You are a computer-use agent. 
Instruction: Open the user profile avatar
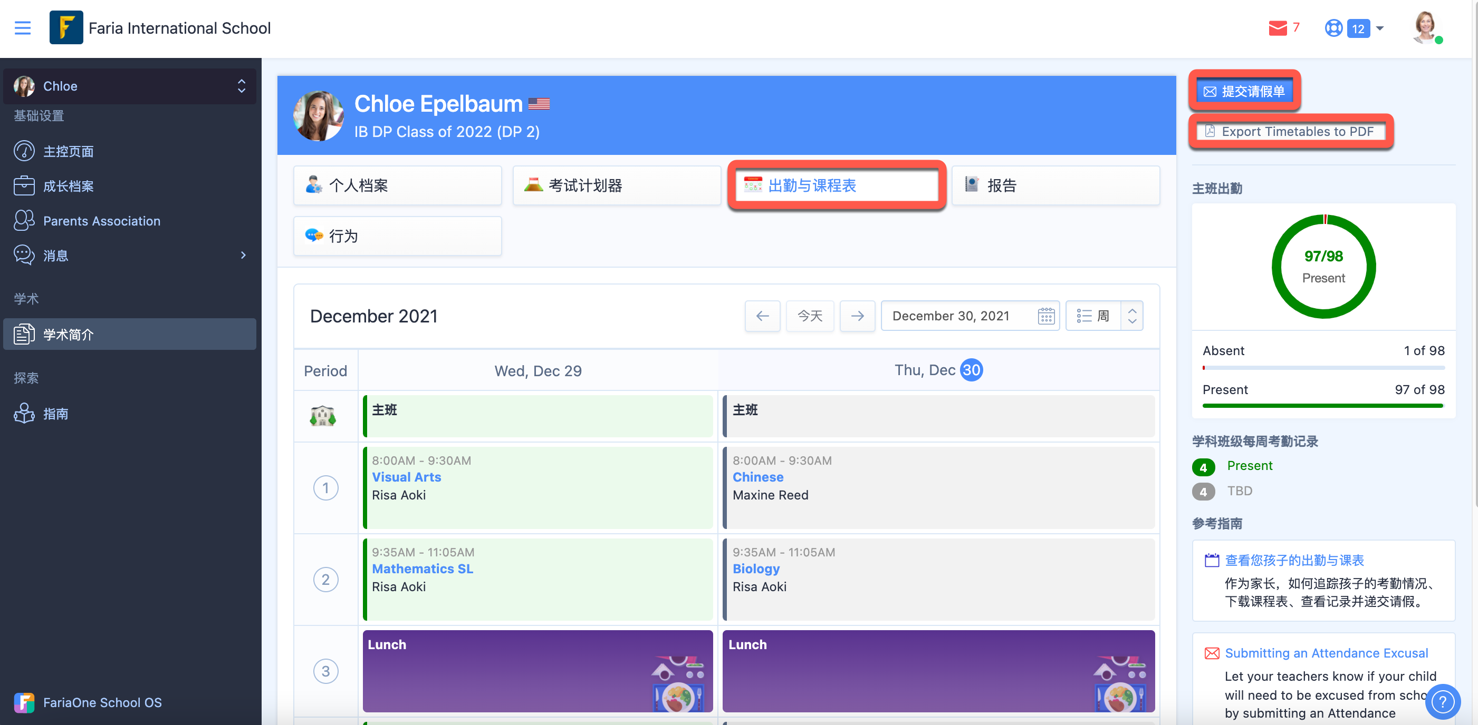[x=1426, y=27]
